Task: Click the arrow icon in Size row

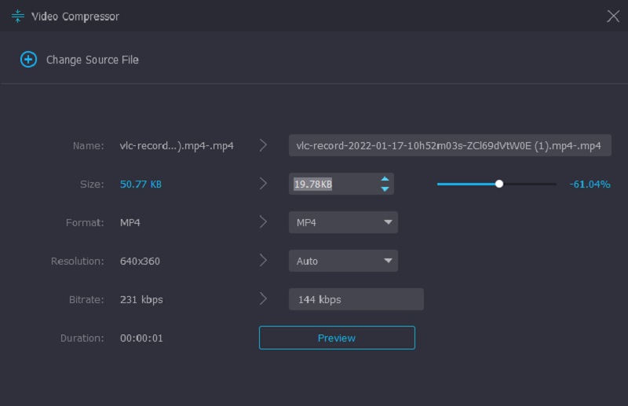Action: pos(263,184)
